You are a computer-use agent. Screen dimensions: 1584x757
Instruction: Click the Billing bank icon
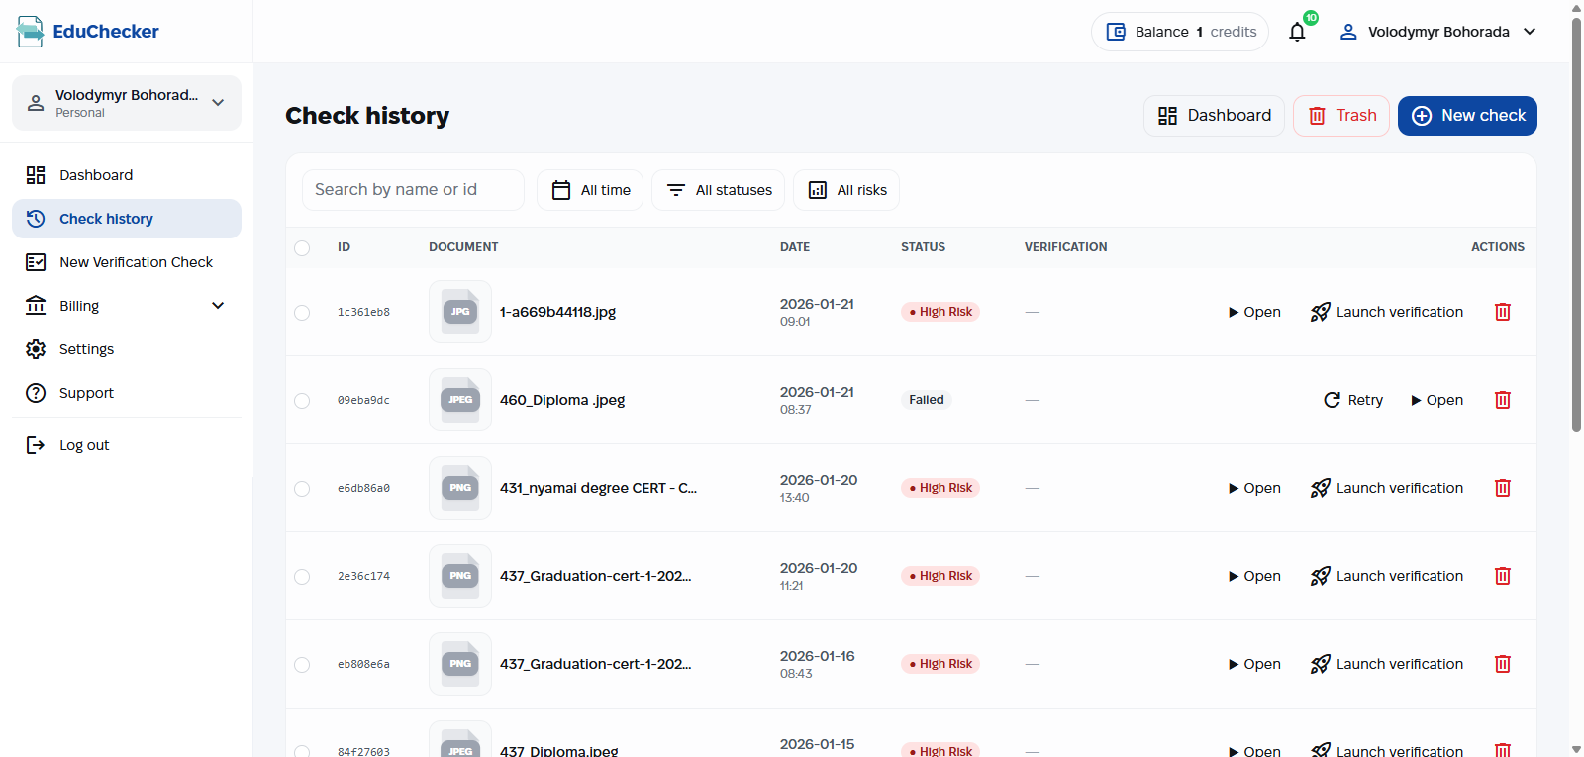36,306
